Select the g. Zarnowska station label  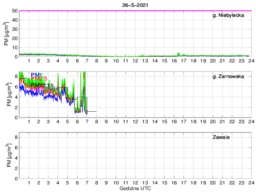pos(228,76)
